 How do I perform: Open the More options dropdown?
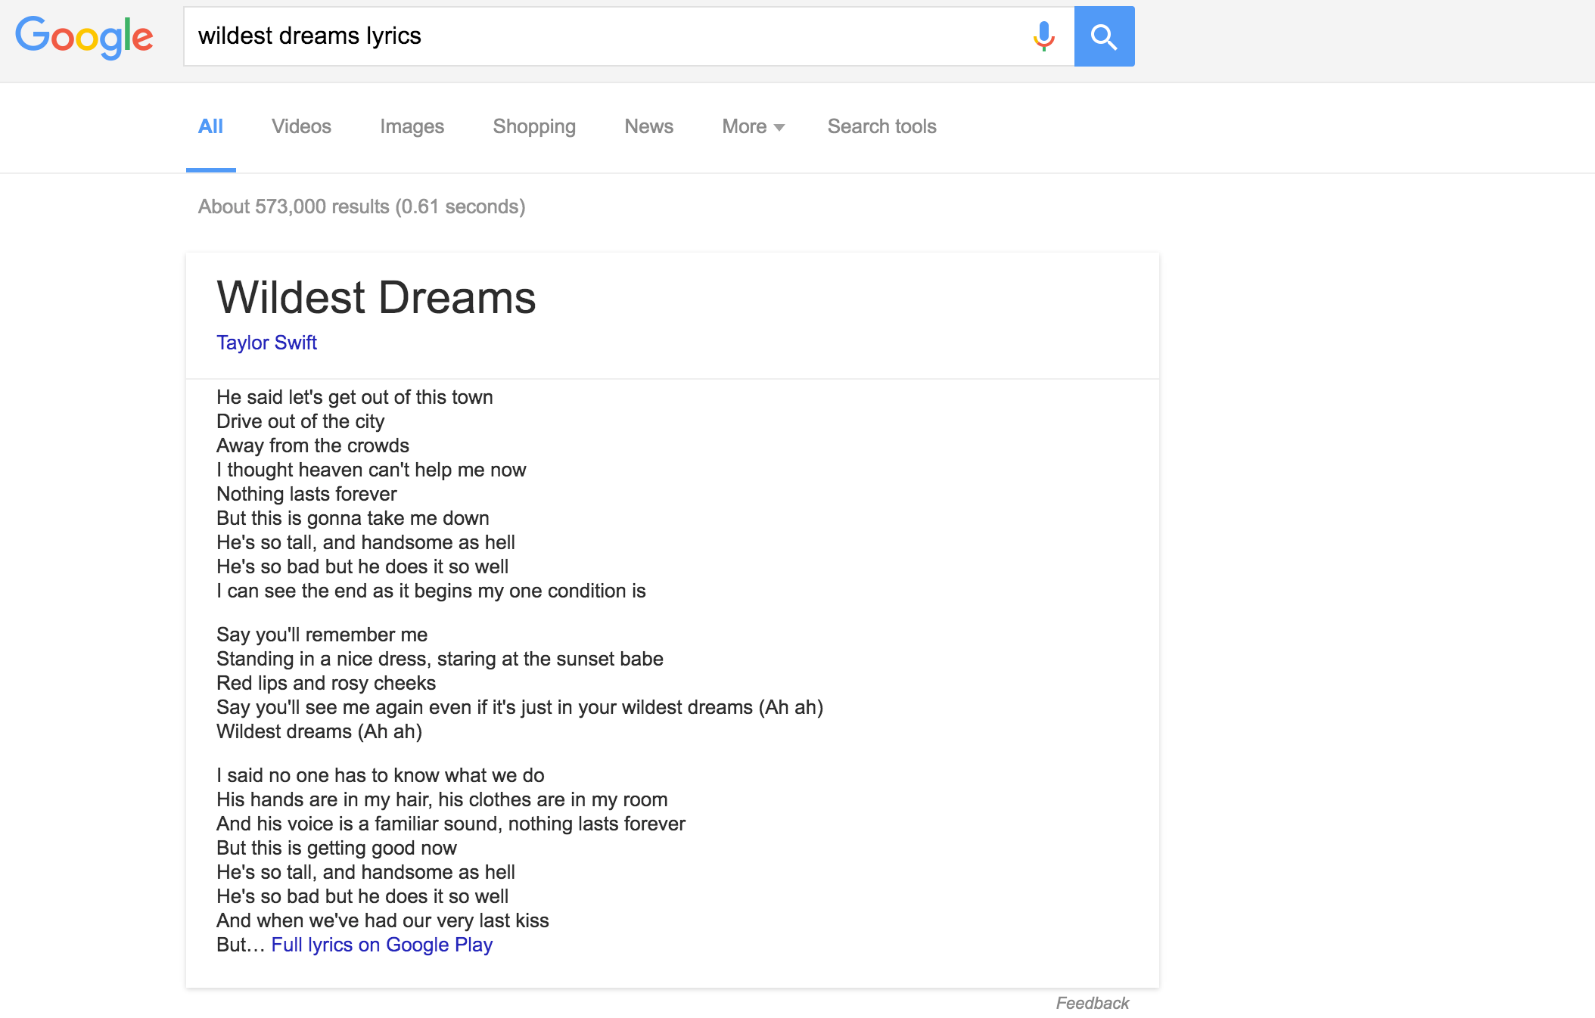744,126
